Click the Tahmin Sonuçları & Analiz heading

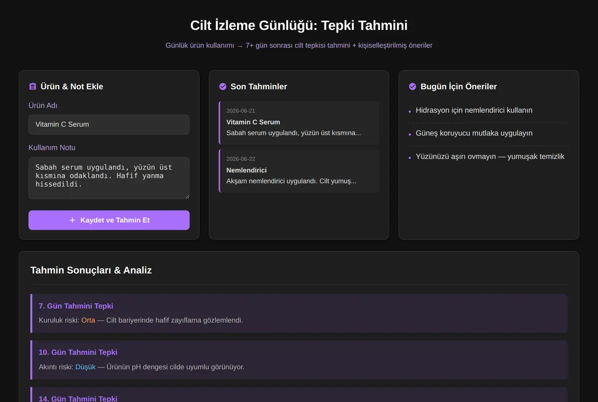tap(91, 270)
